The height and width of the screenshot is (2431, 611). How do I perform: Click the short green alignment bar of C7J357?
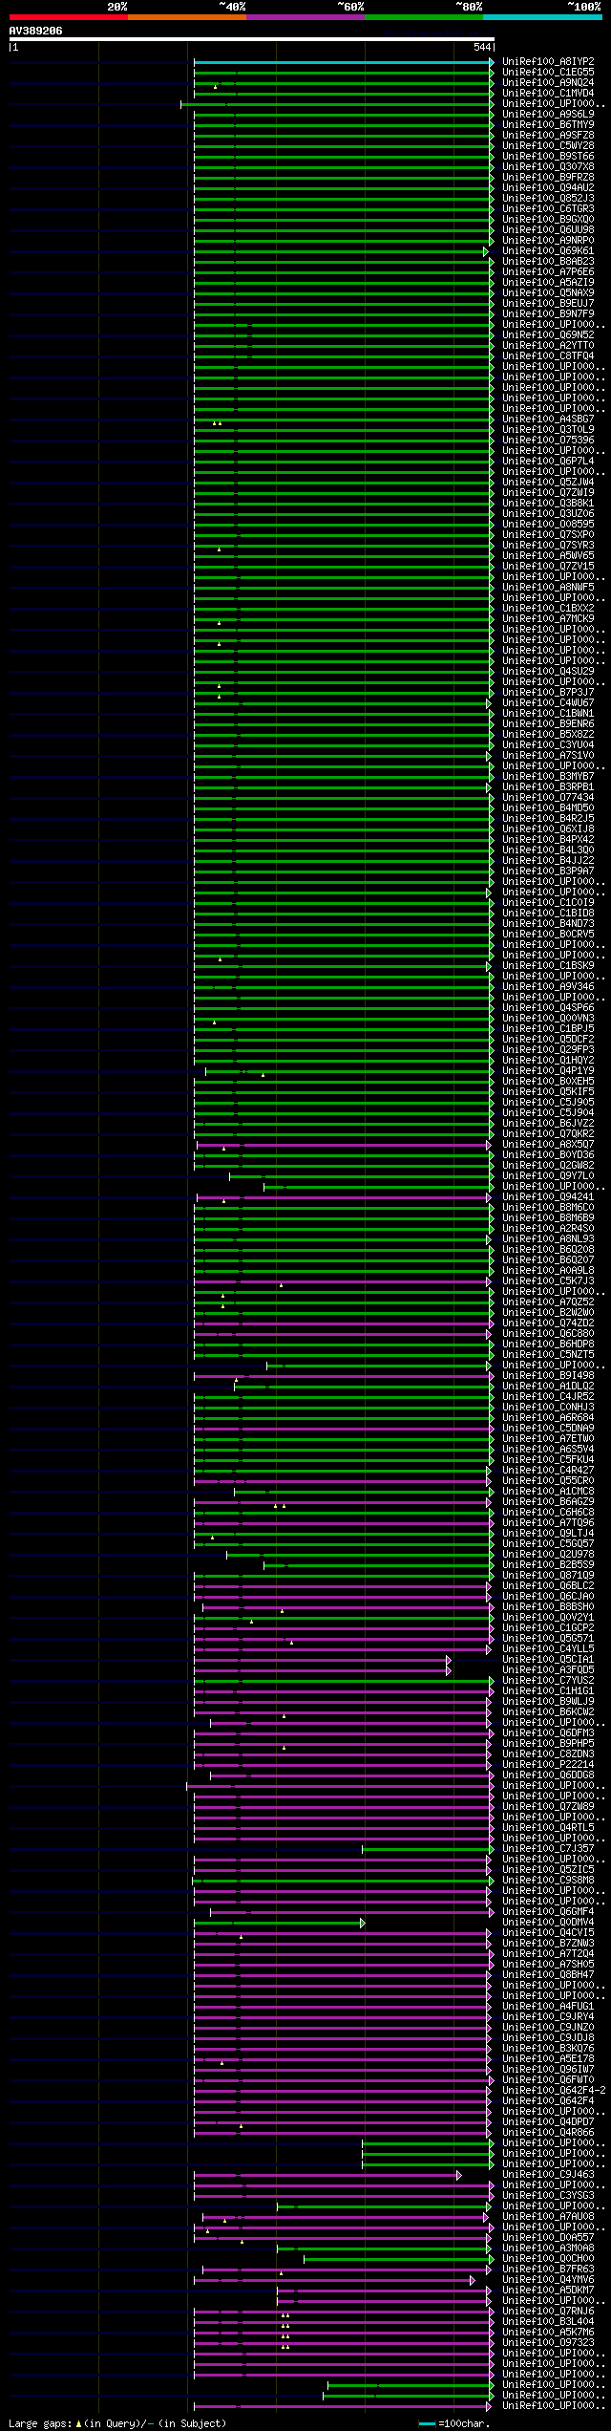[x=427, y=1849]
